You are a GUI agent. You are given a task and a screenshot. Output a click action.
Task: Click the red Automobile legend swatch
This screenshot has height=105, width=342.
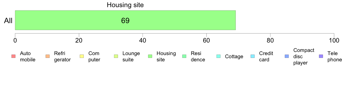[13, 56]
